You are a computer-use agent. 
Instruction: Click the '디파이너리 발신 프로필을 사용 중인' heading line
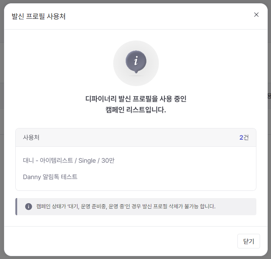point(136,98)
